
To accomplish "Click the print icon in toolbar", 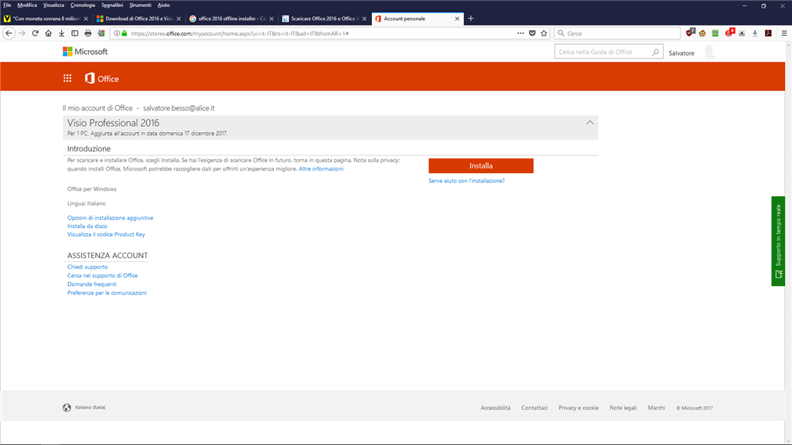I will point(88,33).
